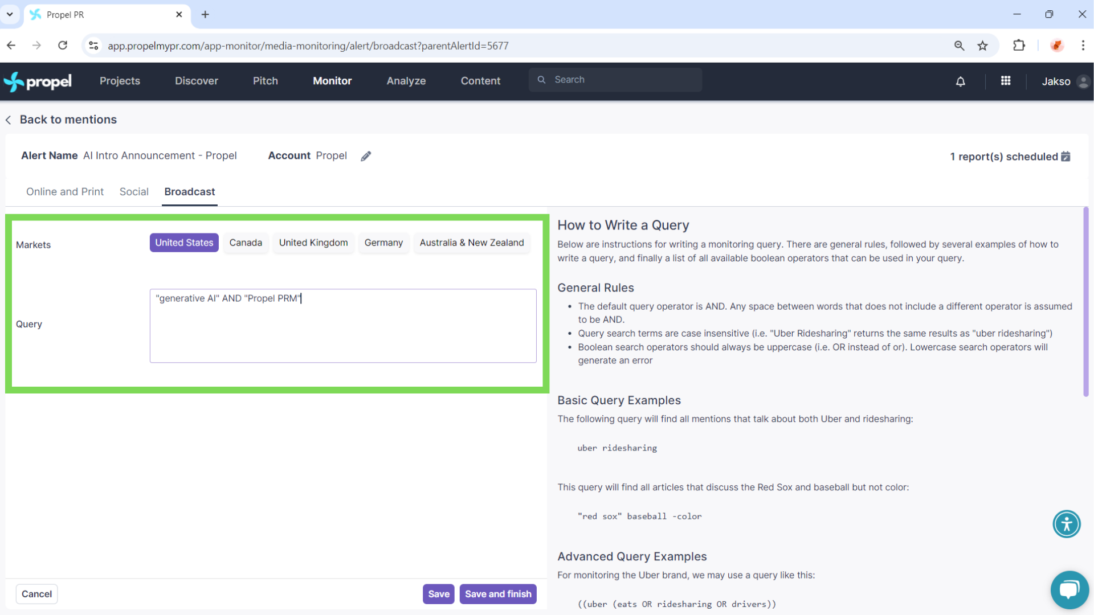Image resolution: width=1094 pixels, height=615 pixels.
Task: Open notifications bell icon
Action: pyautogui.click(x=961, y=81)
